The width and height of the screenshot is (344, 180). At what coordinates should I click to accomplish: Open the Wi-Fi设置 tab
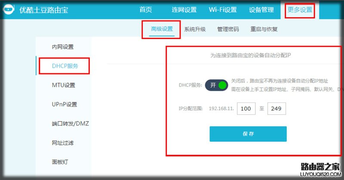[x=223, y=9]
